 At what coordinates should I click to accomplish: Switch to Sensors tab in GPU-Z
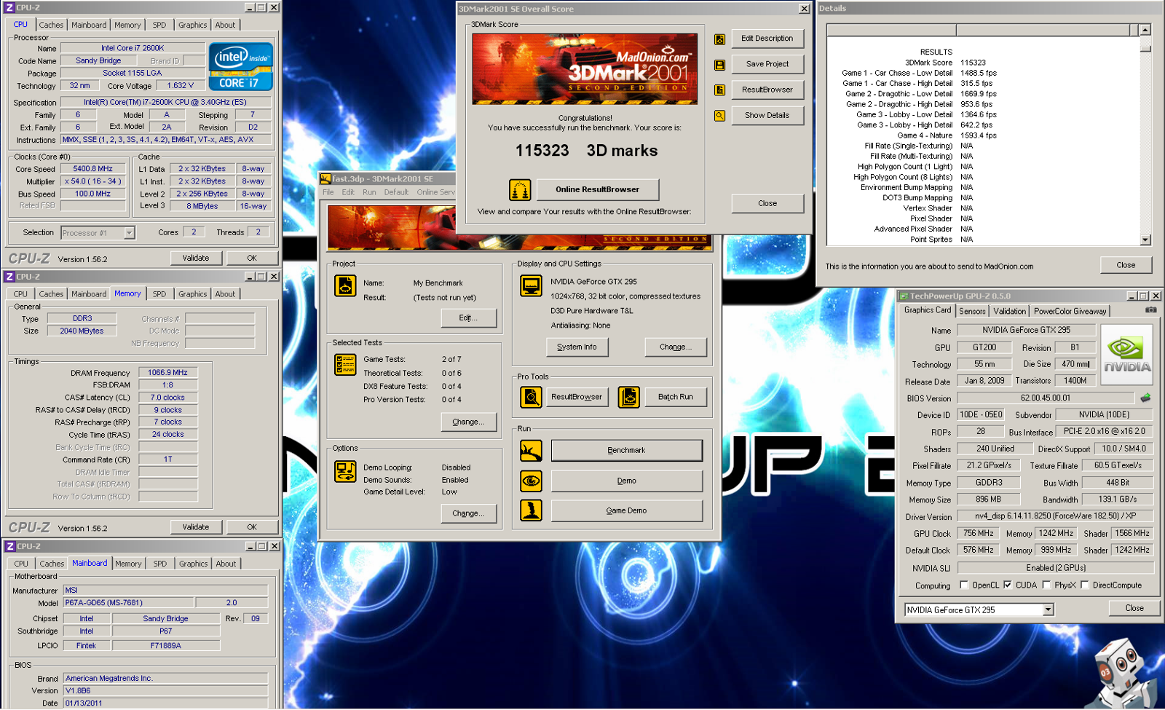(972, 311)
